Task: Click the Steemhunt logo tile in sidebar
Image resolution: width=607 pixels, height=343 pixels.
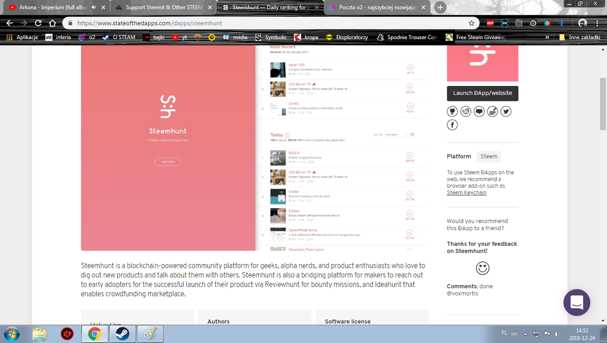Action: click(482, 64)
